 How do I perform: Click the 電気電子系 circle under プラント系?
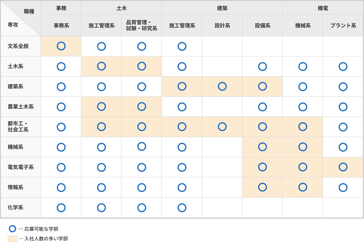343,167
